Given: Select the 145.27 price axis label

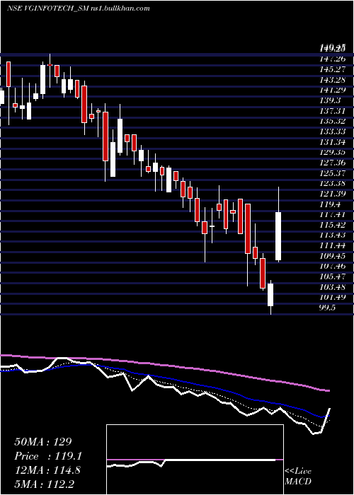Looking at the screenshot, I should [x=332, y=69].
